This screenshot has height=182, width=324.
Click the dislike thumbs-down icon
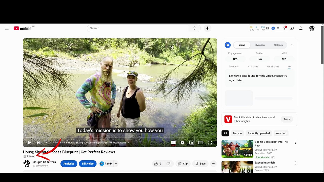pos(169,164)
